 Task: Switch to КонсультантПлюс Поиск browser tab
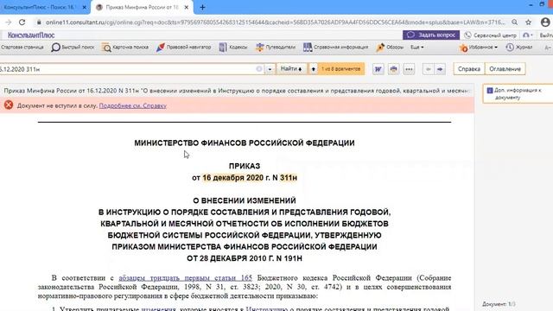pos(40,7)
